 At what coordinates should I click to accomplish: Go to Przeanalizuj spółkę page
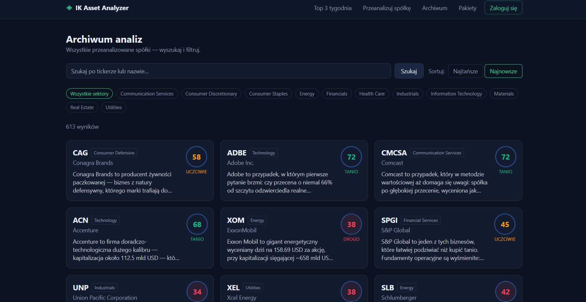click(387, 8)
